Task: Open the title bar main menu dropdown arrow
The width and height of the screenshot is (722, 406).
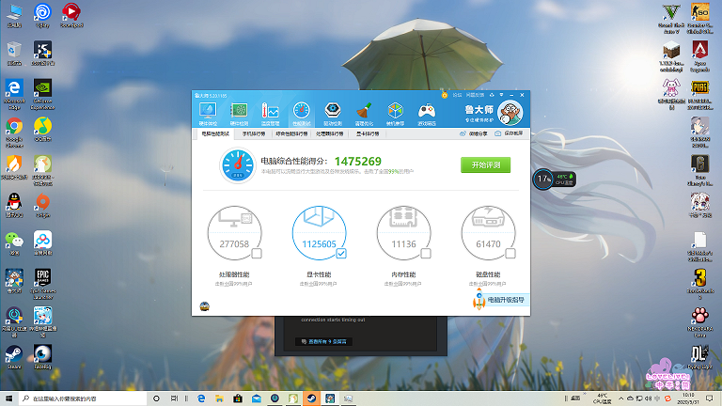Action: point(493,95)
